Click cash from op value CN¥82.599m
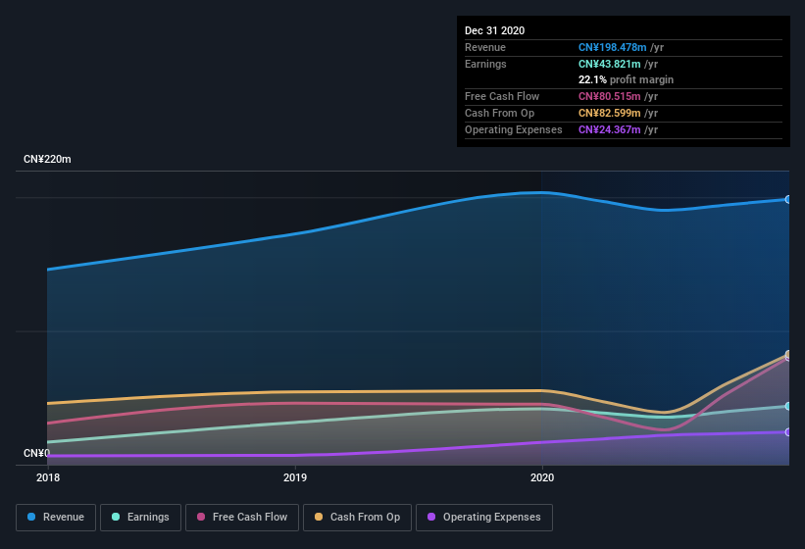Image resolution: width=805 pixels, height=549 pixels. 610,113
